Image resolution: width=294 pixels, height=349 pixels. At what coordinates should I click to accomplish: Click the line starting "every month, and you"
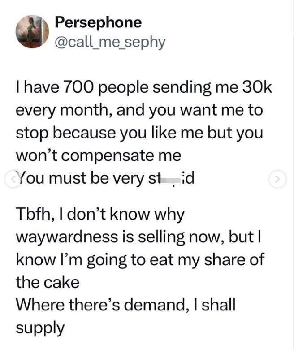point(139,111)
